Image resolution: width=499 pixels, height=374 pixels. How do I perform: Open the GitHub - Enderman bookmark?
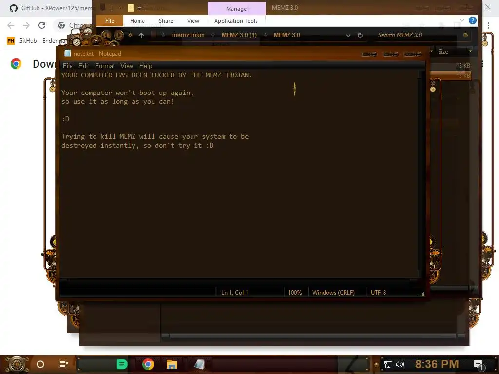click(37, 41)
